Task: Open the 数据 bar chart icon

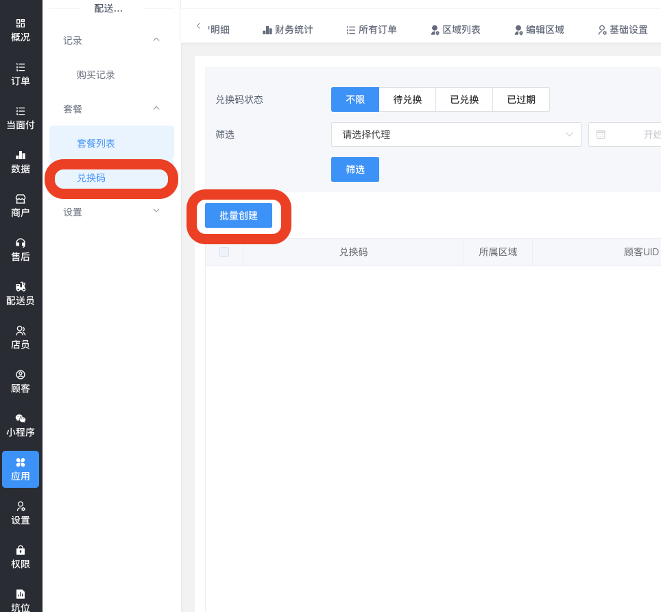Action: (21, 155)
